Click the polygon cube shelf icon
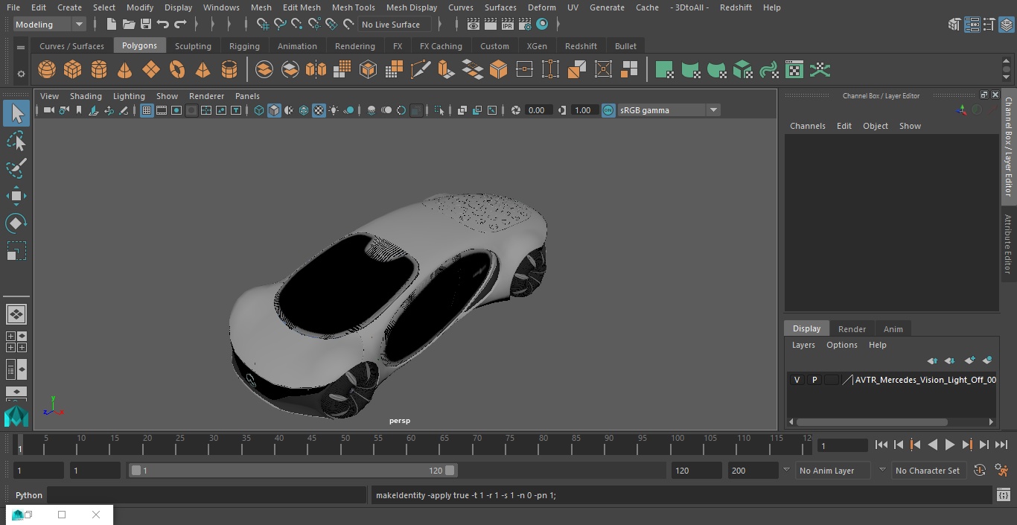 click(73, 70)
